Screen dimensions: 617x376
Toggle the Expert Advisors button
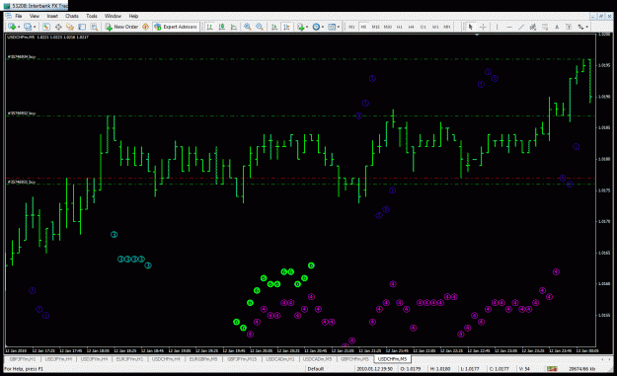click(176, 27)
